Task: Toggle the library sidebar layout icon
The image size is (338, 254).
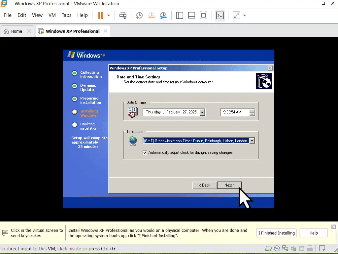Action: pyautogui.click(x=180, y=15)
